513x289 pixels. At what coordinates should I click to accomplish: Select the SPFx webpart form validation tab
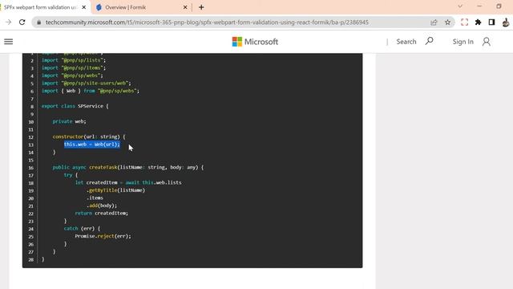(x=41, y=7)
